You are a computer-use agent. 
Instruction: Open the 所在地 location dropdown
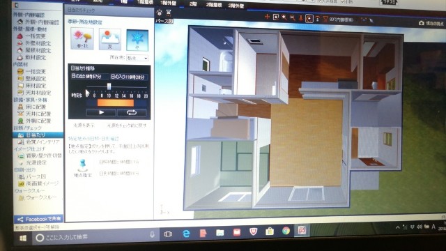(x=137, y=58)
